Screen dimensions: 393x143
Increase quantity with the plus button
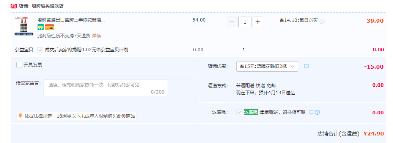(x=258, y=22)
